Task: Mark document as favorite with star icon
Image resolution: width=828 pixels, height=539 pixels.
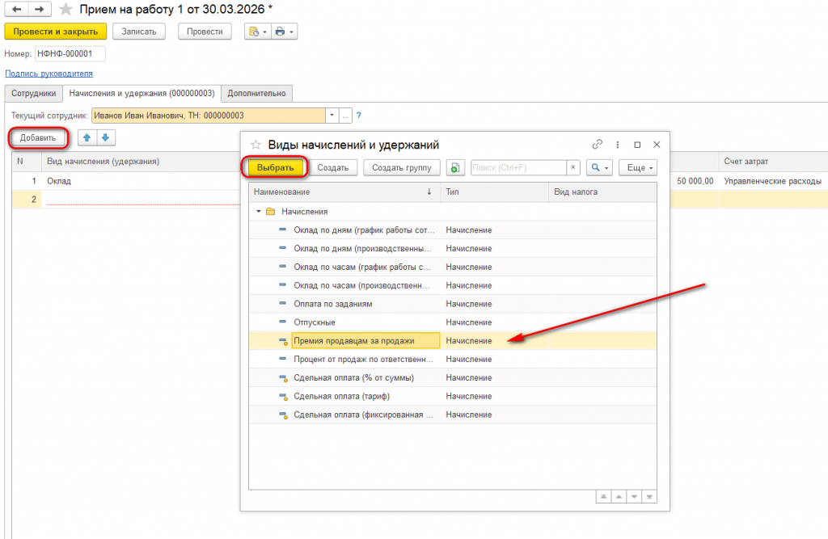Action: pos(65,10)
